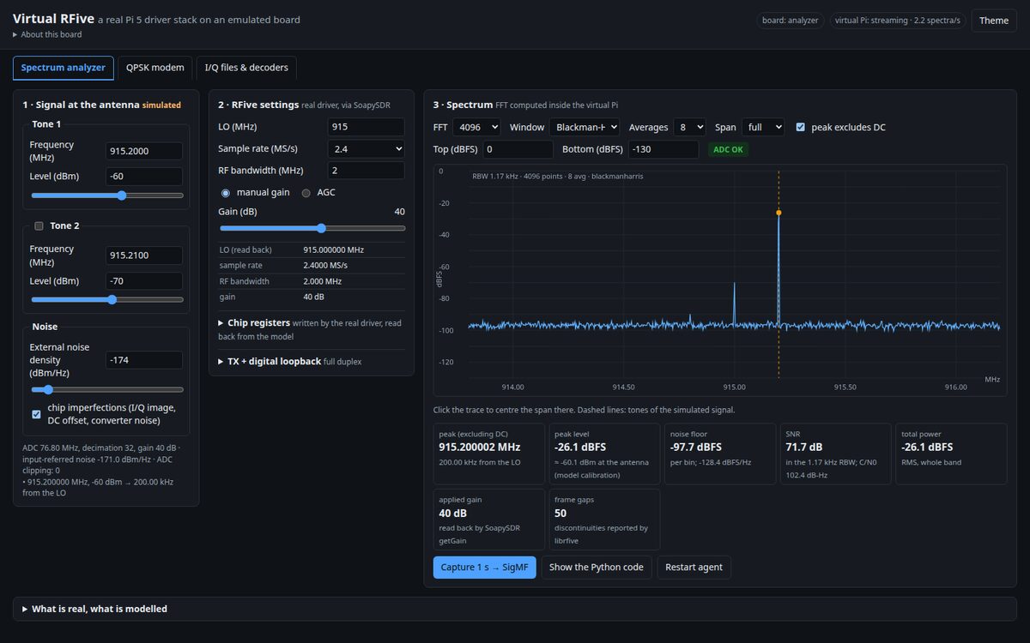Click the orange peak marker on the spectrum
This screenshot has width=1030, height=643.
click(x=779, y=212)
